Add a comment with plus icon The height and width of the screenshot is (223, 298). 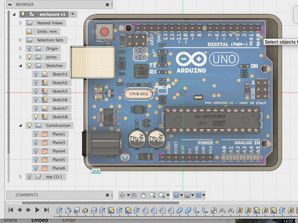pyautogui.click(x=107, y=195)
